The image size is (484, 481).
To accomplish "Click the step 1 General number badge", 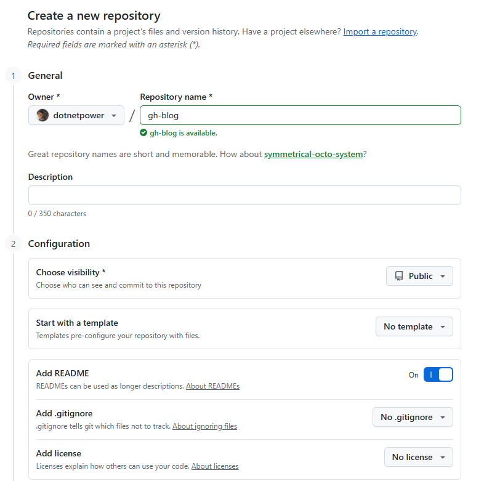I will point(13,76).
